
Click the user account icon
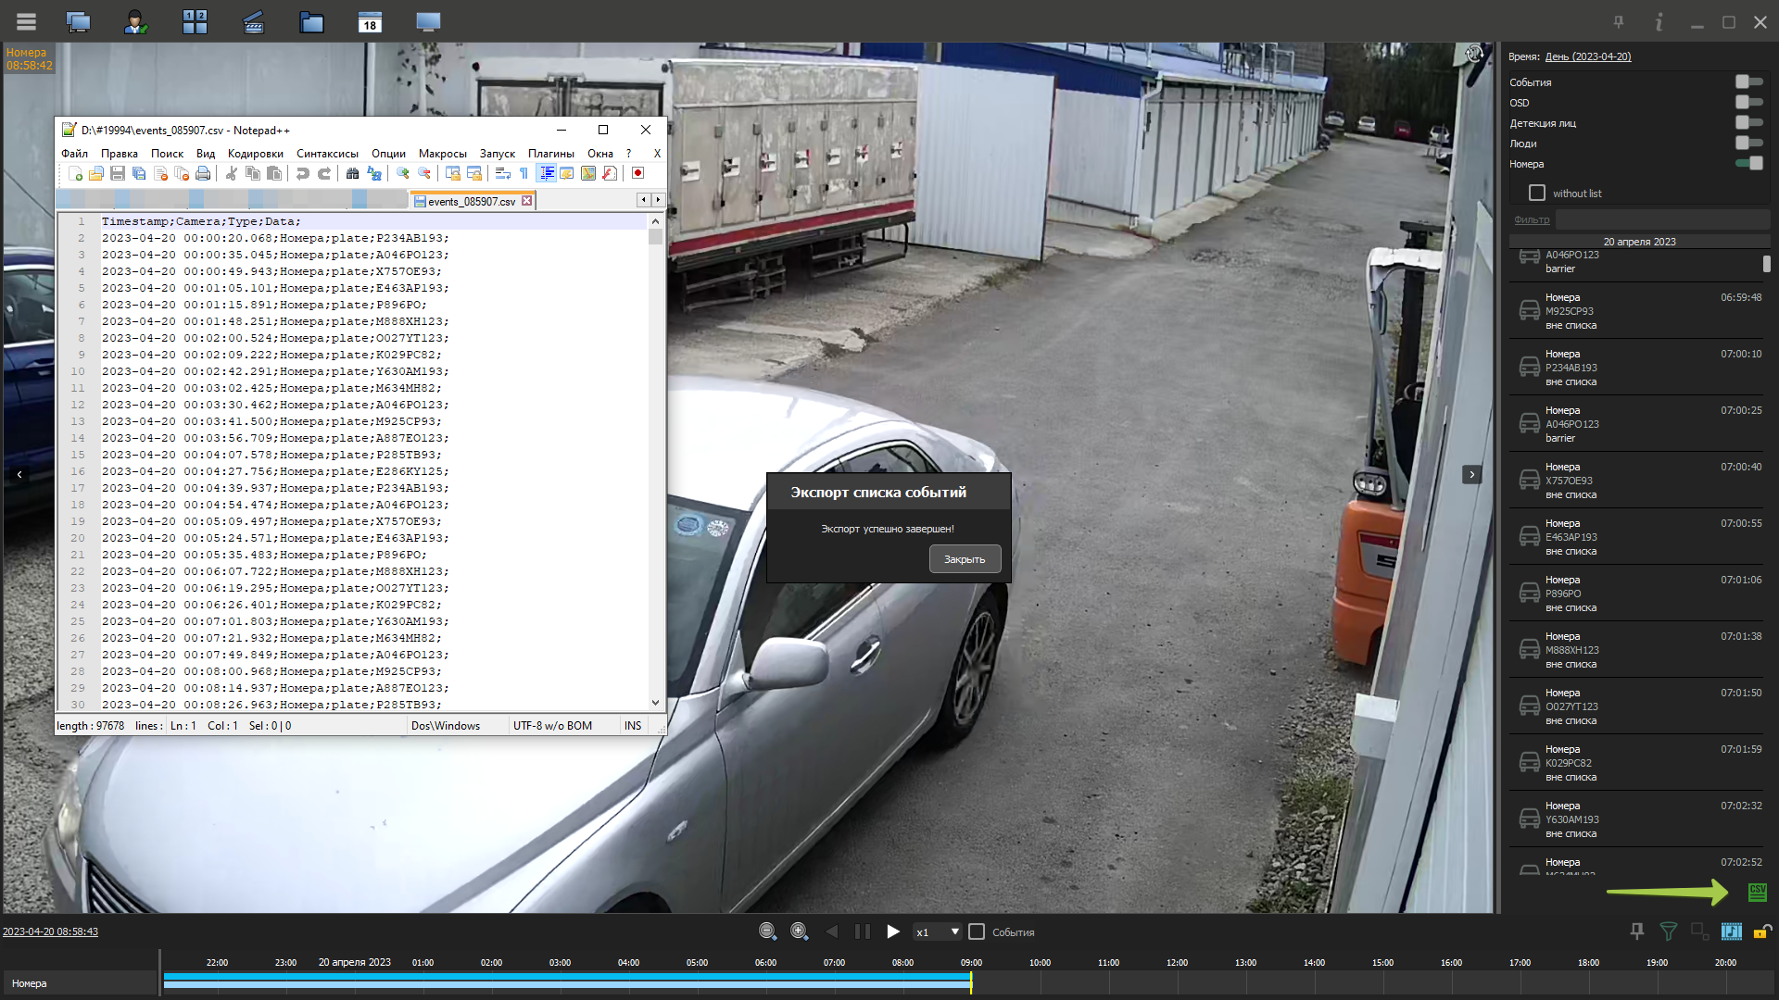point(135,22)
